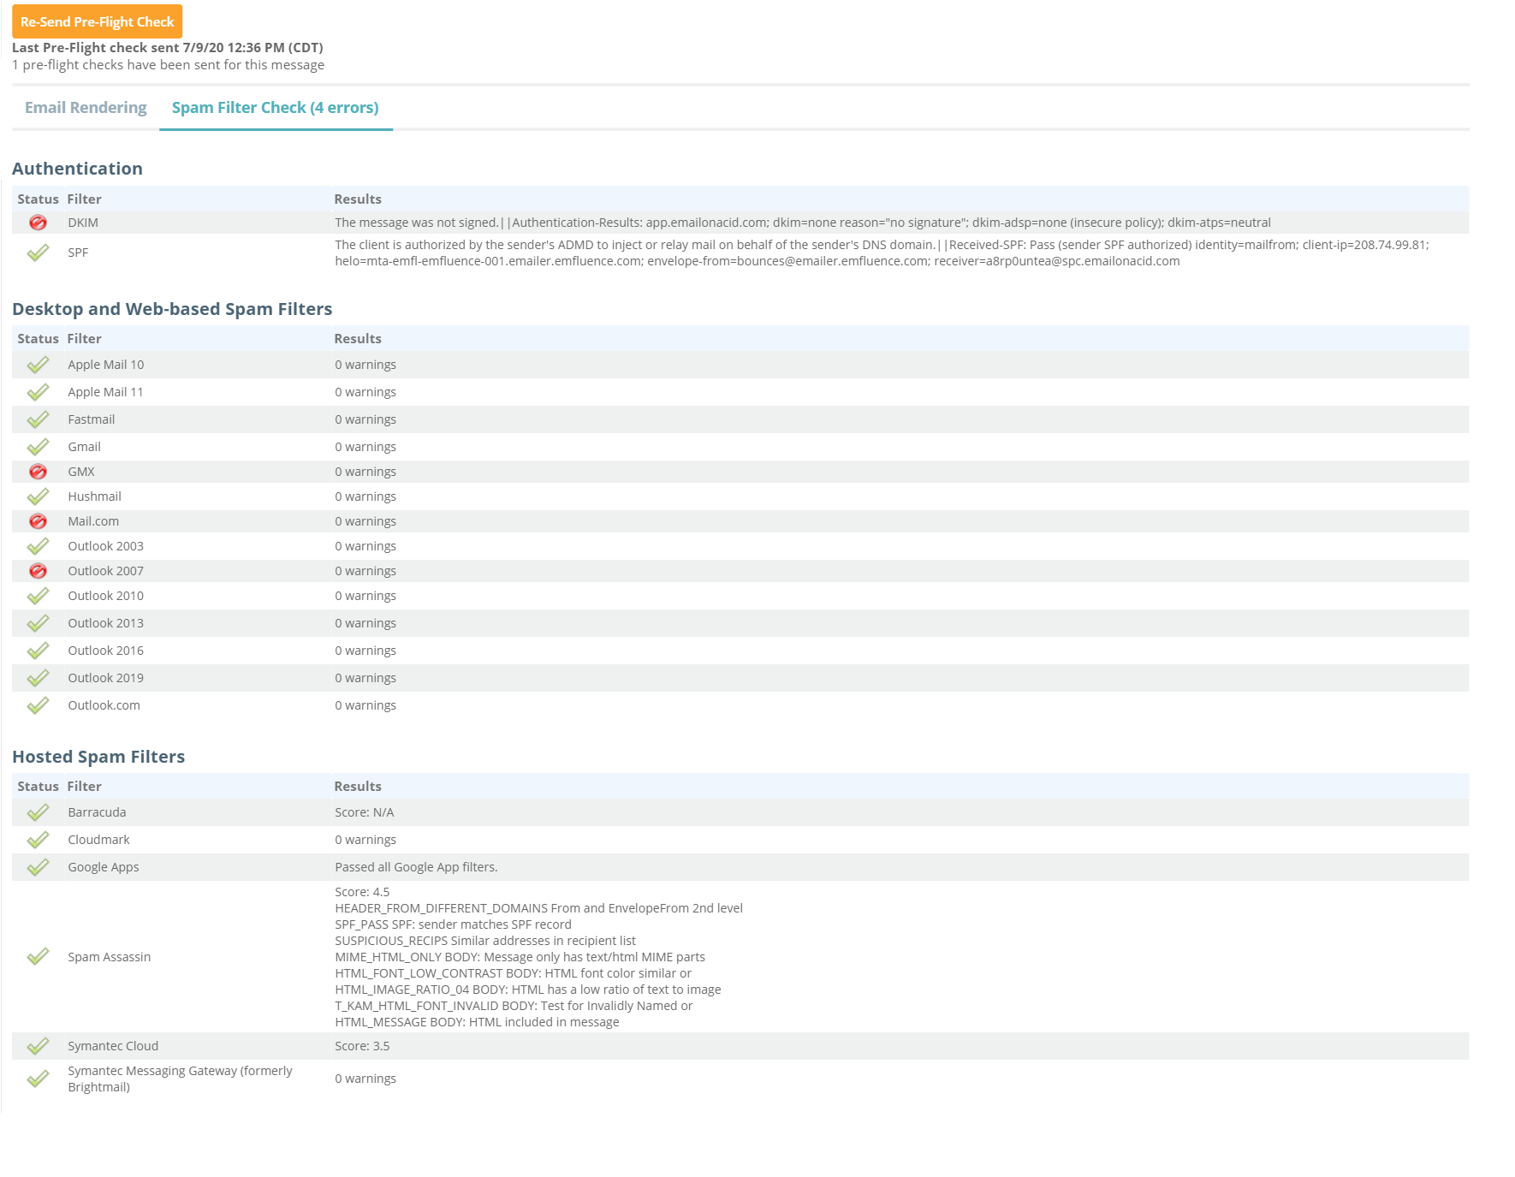This screenshot has width=1515, height=1177.
Task: Switch to the Email Rendering tab
Action: (86, 107)
